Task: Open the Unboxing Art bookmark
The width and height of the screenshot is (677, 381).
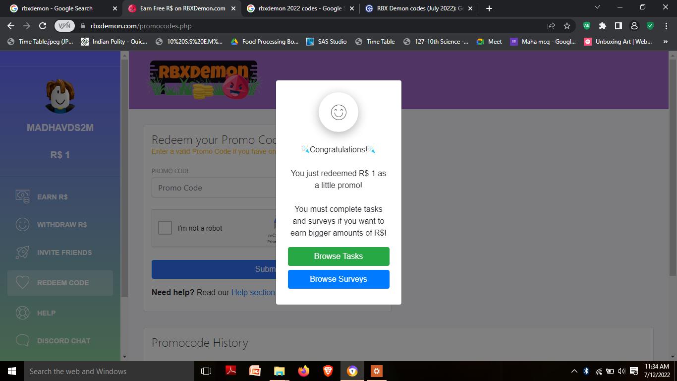Action: coord(618,42)
